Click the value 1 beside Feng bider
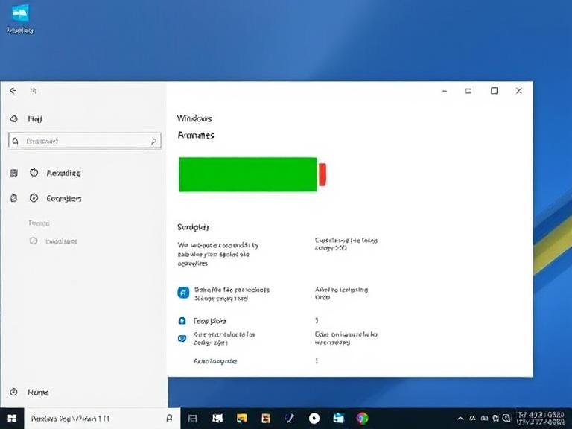This screenshot has height=429, width=572. click(317, 321)
